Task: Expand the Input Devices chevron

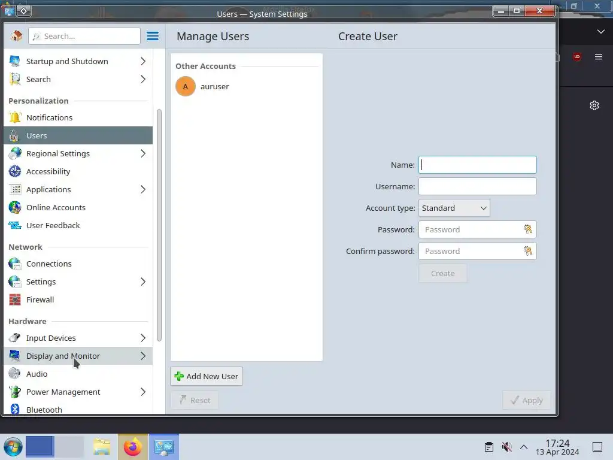Action: 143,338
